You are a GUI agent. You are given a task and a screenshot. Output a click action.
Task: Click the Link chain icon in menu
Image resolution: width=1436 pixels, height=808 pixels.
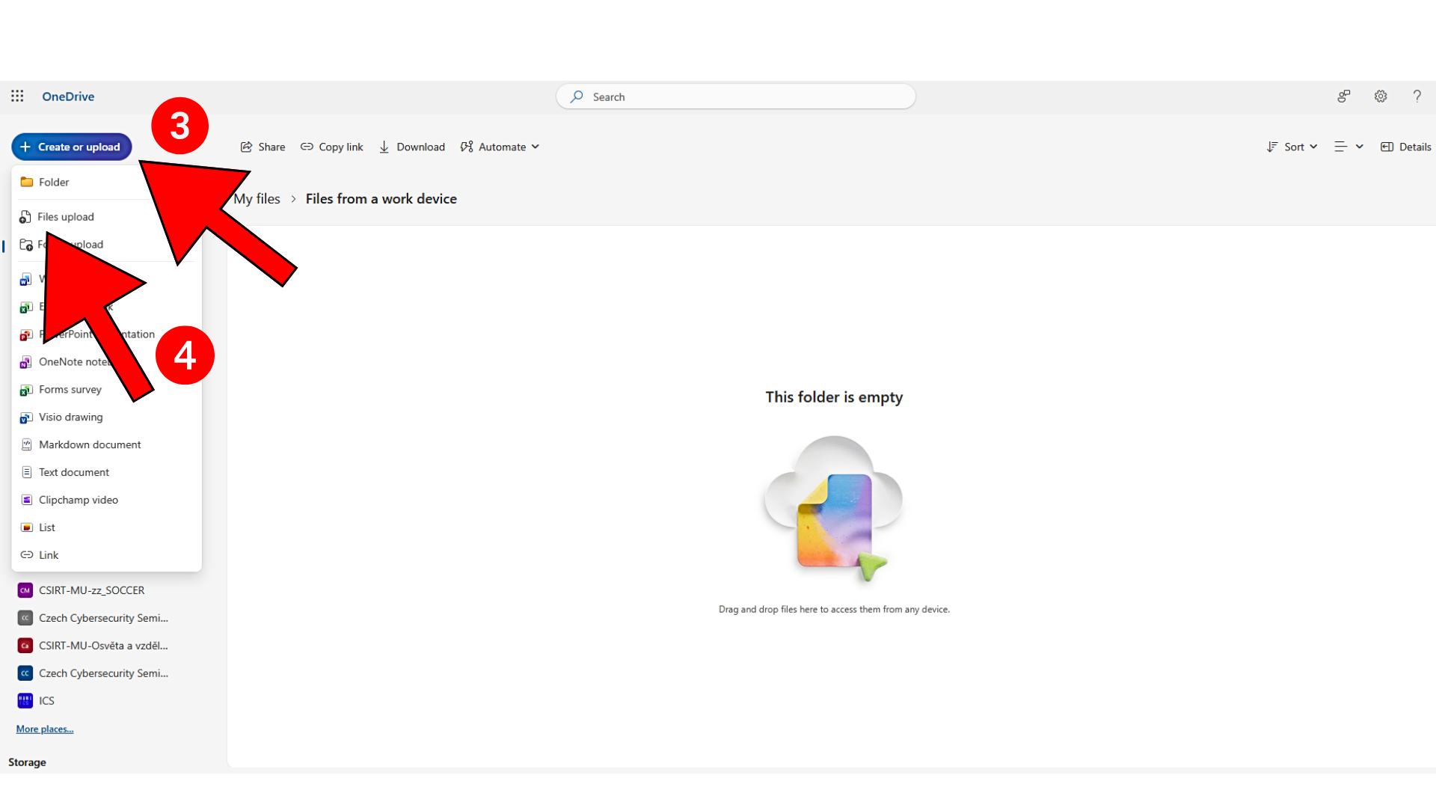27,555
